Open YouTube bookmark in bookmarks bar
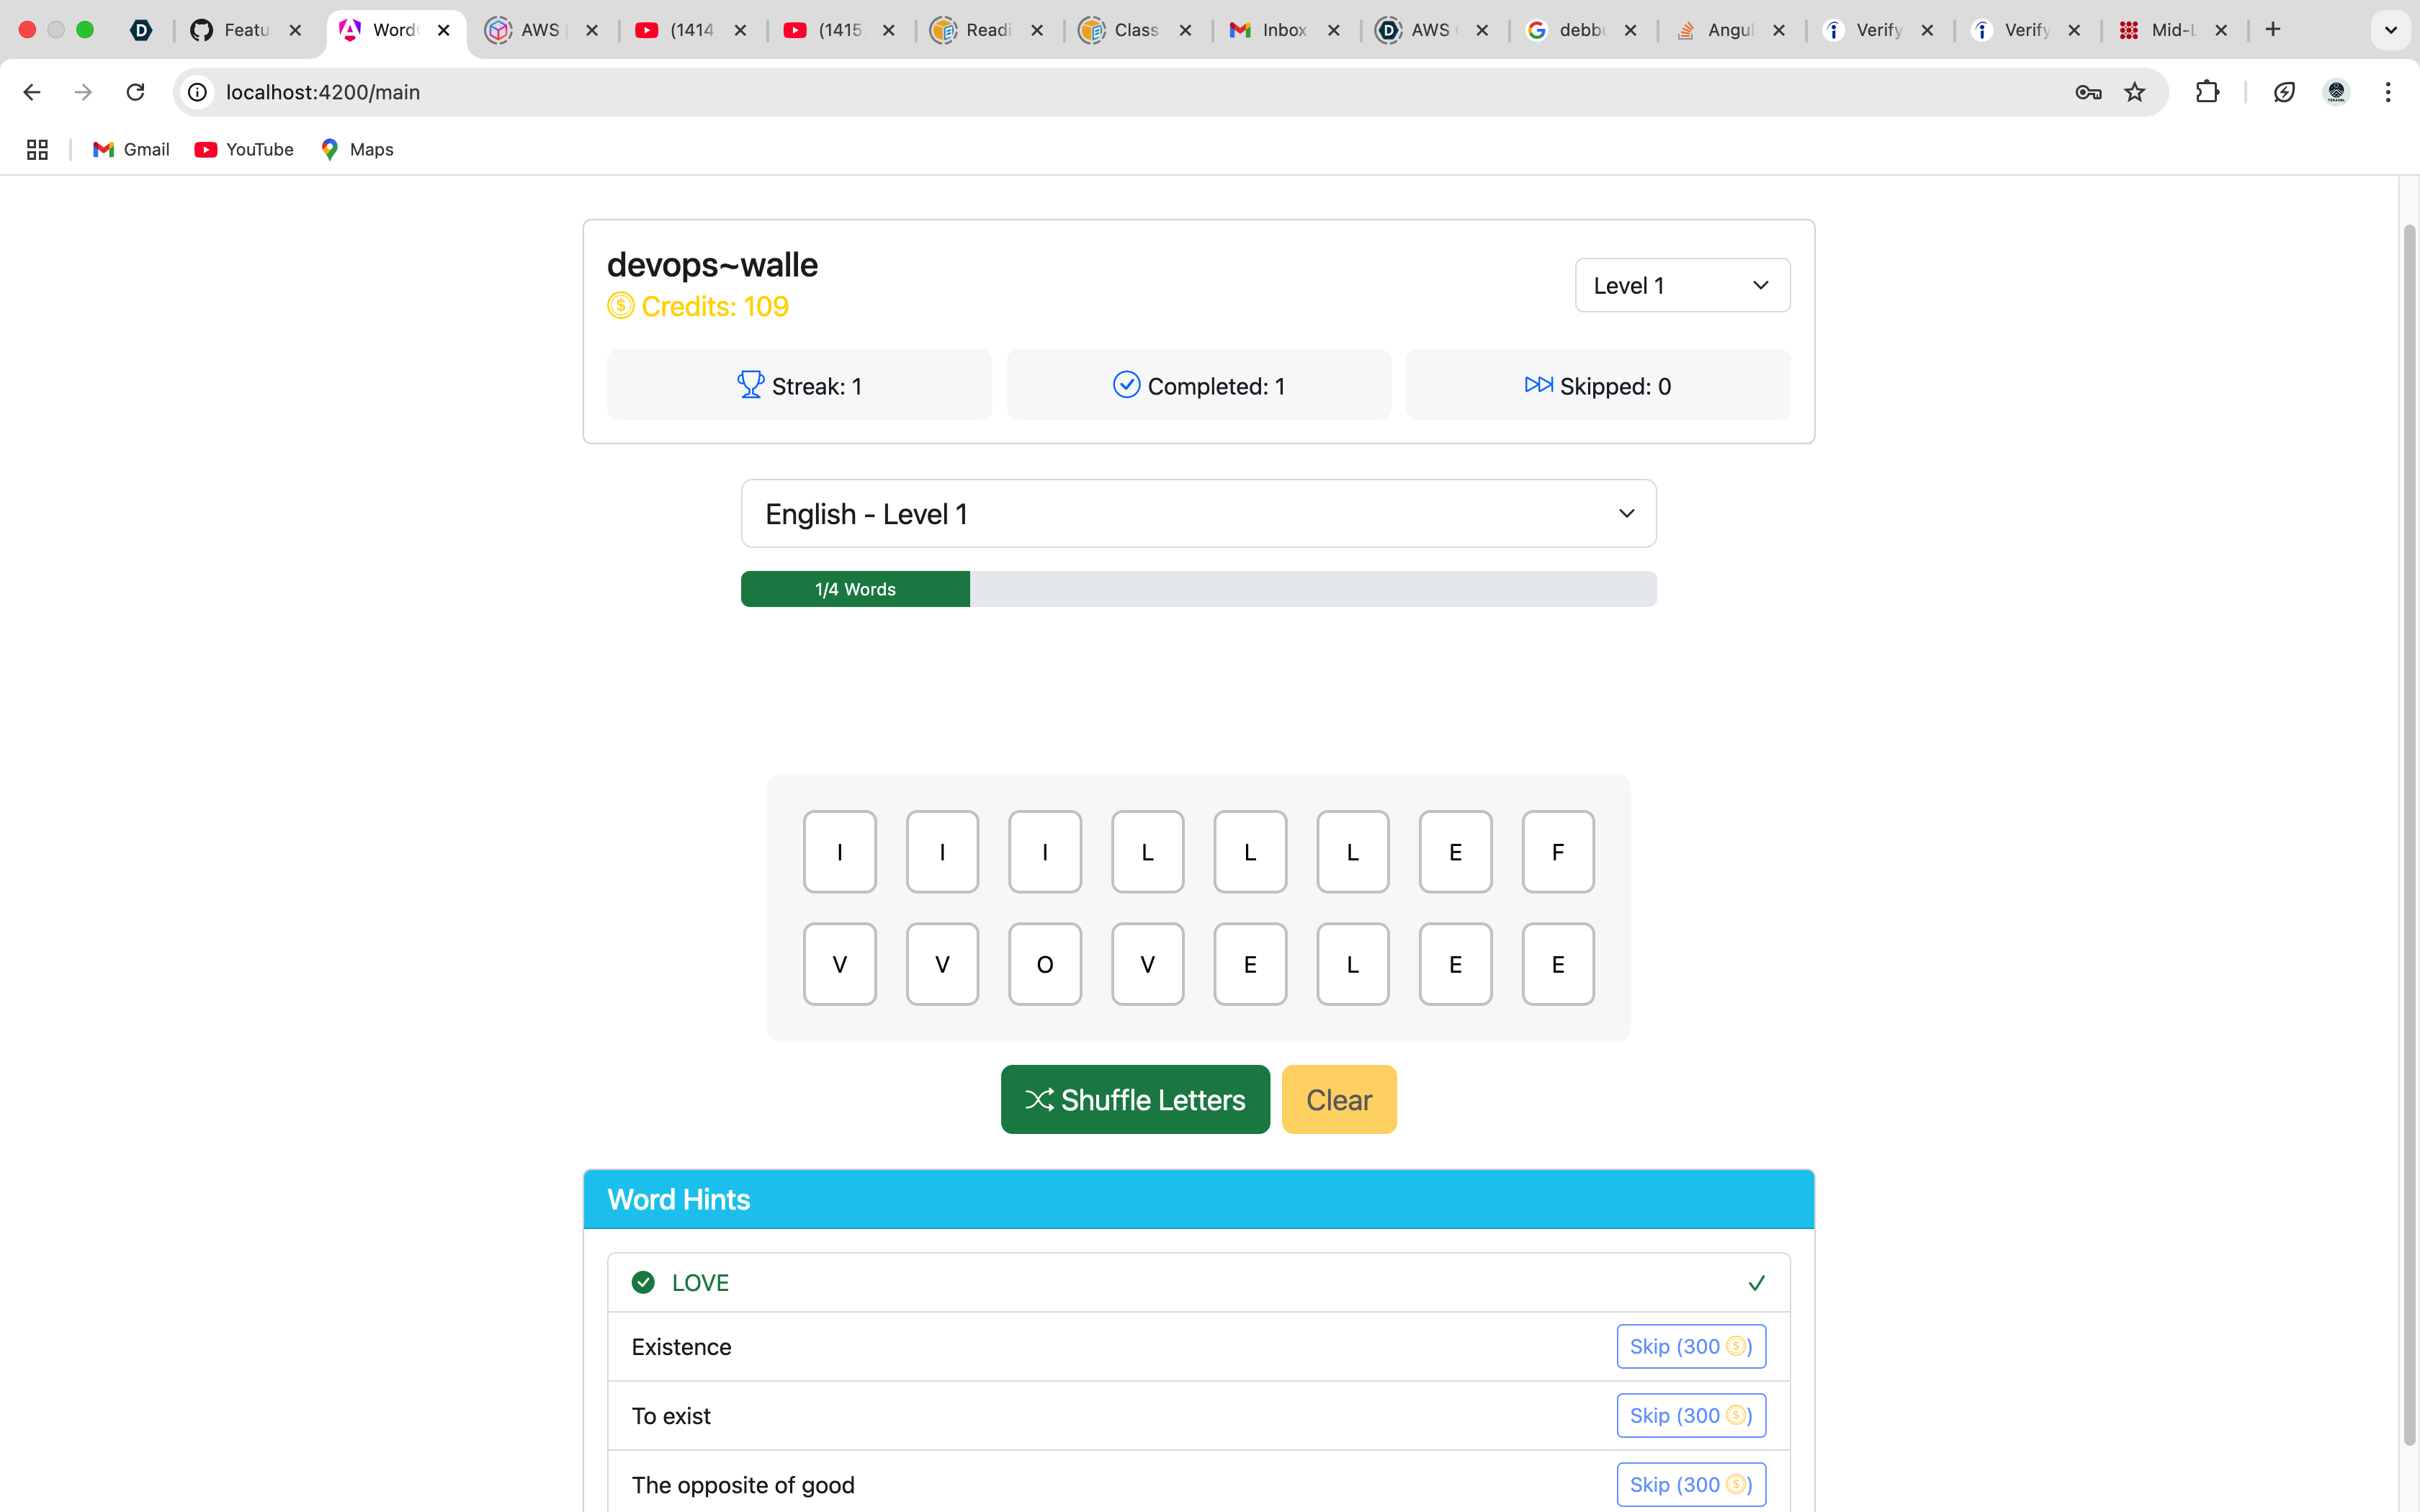Image resolution: width=2420 pixels, height=1512 pixels. coord(244,149)
